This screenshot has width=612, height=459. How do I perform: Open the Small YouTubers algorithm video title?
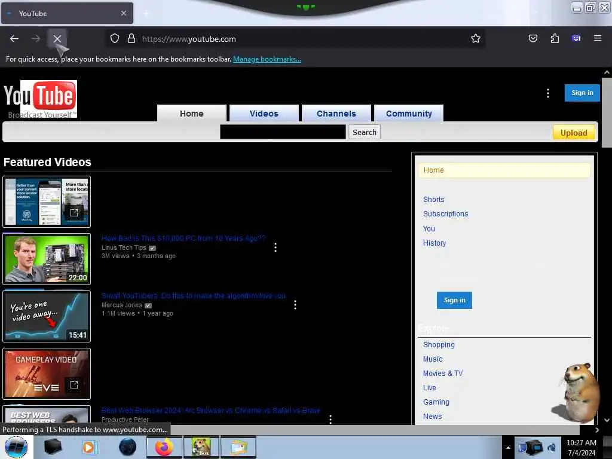tap(193, 295)
